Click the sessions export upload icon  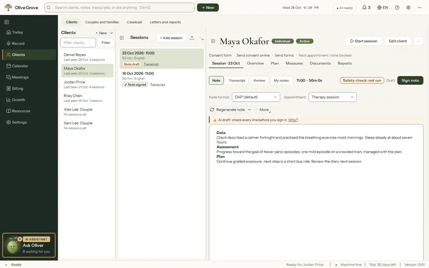click(192, 38)
